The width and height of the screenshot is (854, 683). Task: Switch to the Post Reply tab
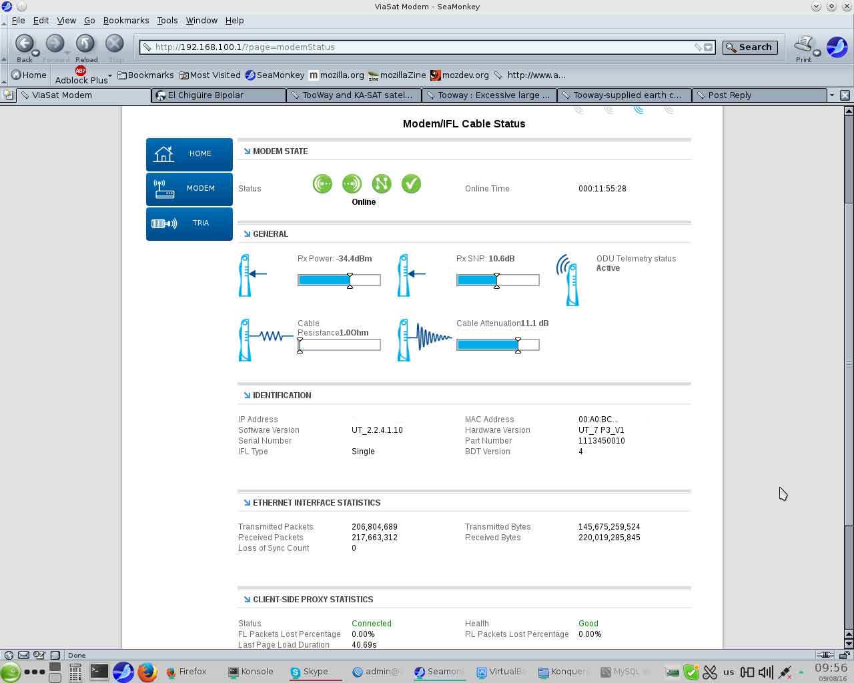point(761,95)
